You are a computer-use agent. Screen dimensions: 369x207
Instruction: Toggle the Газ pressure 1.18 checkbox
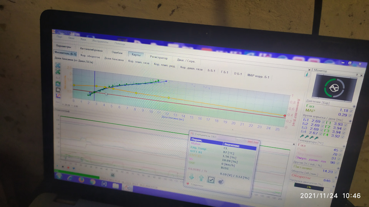click(351, 111)
